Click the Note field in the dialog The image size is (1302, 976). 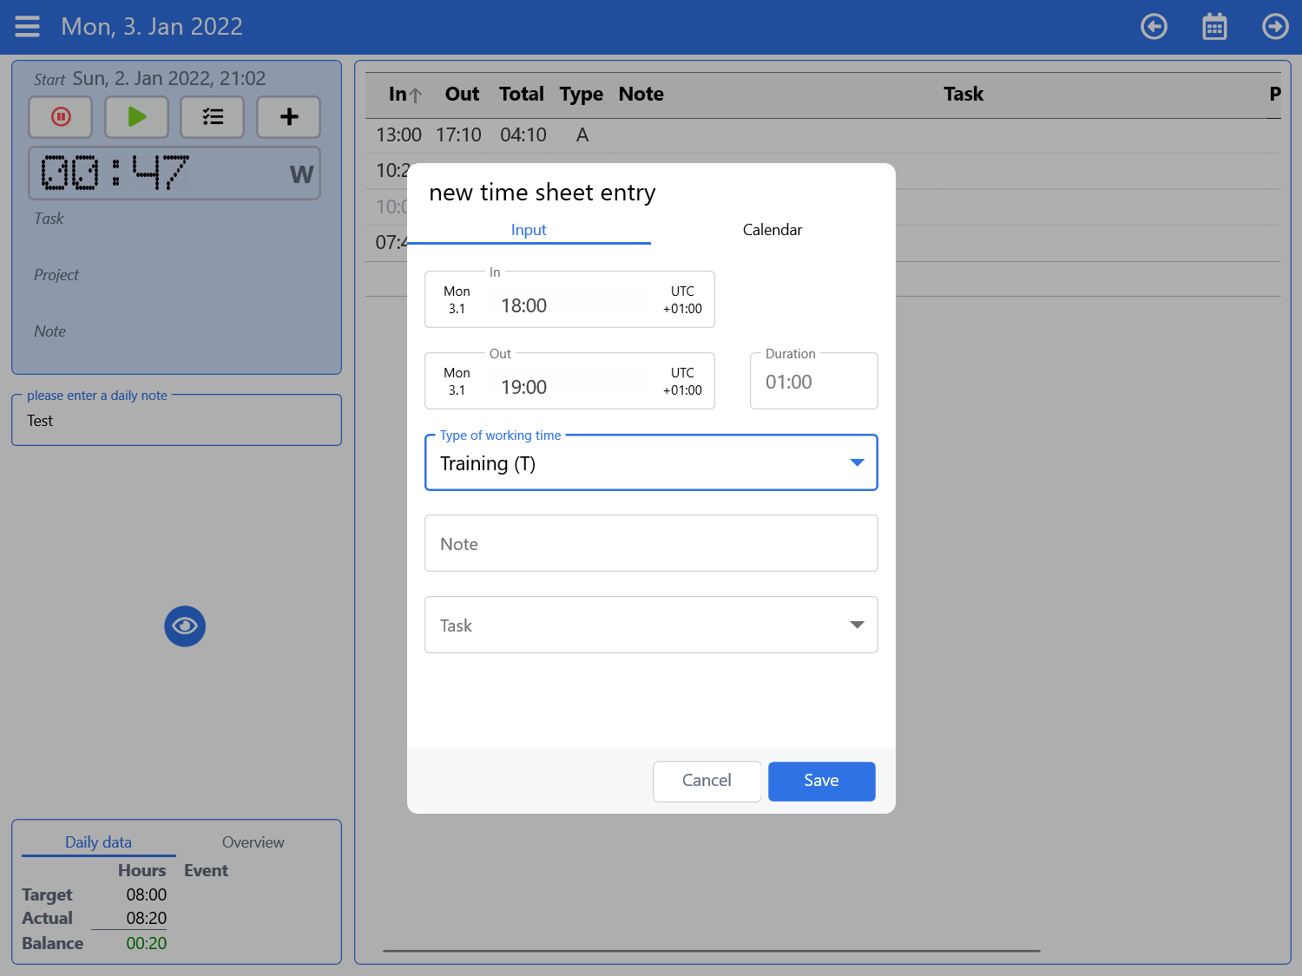(x=651, y=544)
